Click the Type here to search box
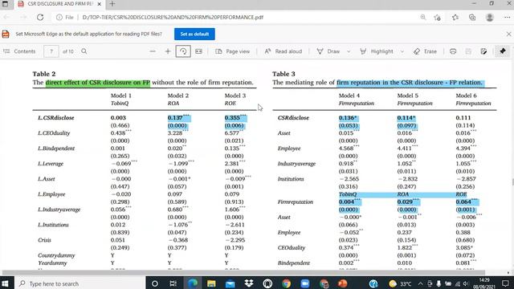Image resolution: width=514 pixels, height=289 pixels. tap(80, 283)
